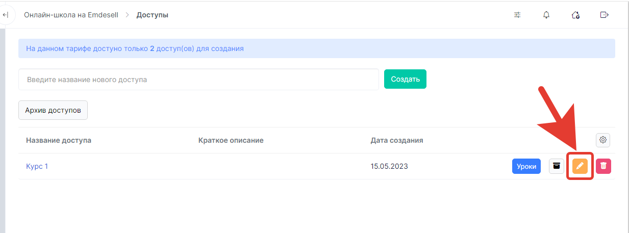This screenshot has height=233, width=629.
Task: Click the Доступы breadcrumb item
Action: click(x=153, y=15)
